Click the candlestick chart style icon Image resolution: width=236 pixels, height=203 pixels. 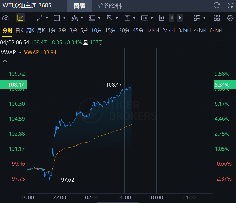click(162, 18)
